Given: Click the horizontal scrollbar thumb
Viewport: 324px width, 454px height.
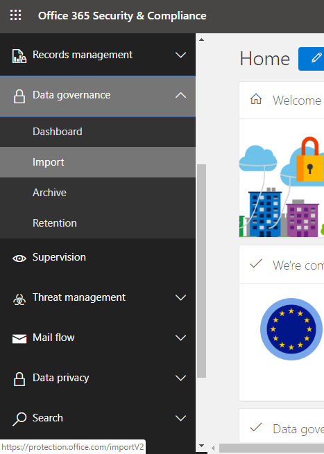Looking at the screenshot, I should point(271,448).
